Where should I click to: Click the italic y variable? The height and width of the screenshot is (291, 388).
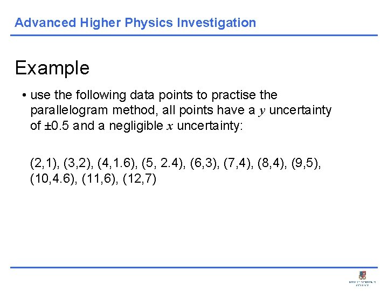point(262,110)
